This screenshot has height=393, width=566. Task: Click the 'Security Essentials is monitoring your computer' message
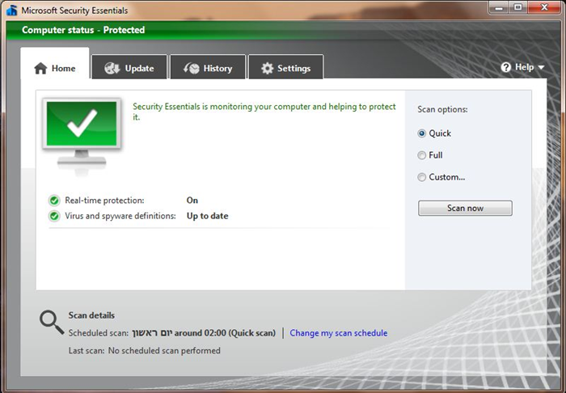click(264, 112)
